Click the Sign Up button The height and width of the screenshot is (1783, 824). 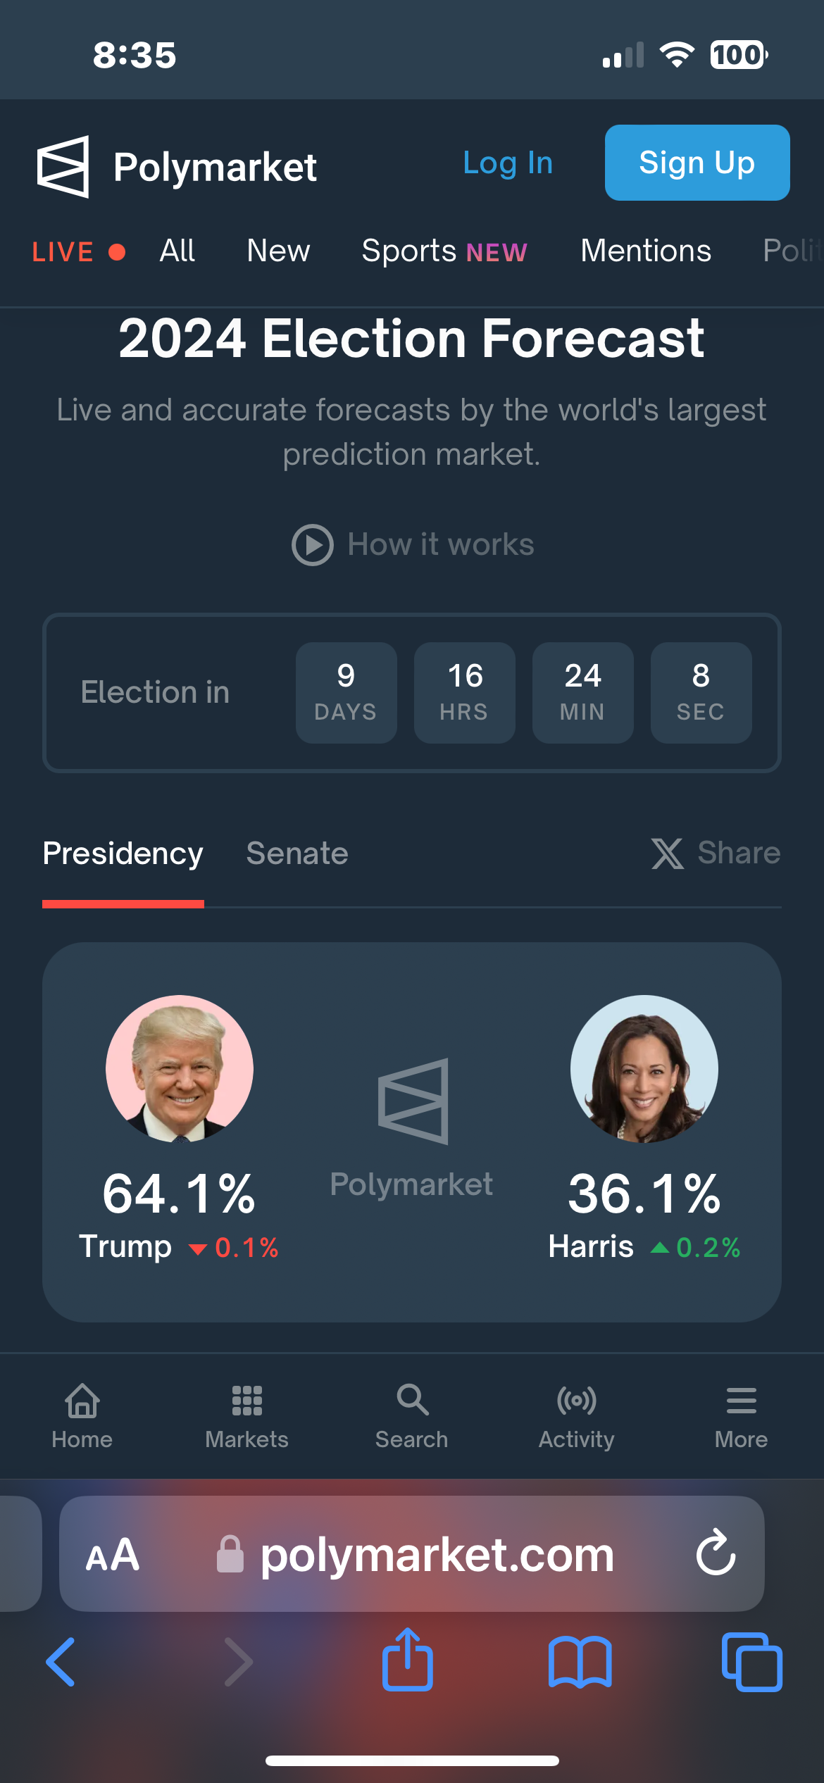pos(697,163)
